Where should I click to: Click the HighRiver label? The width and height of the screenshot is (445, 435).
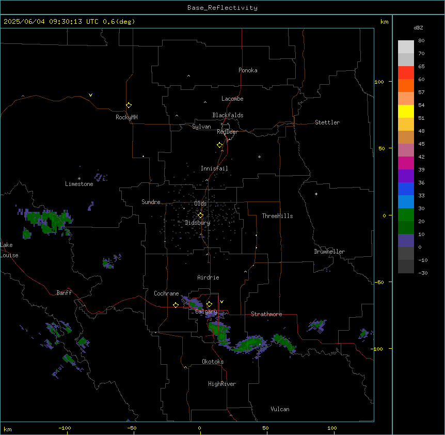tap(222, 384)
